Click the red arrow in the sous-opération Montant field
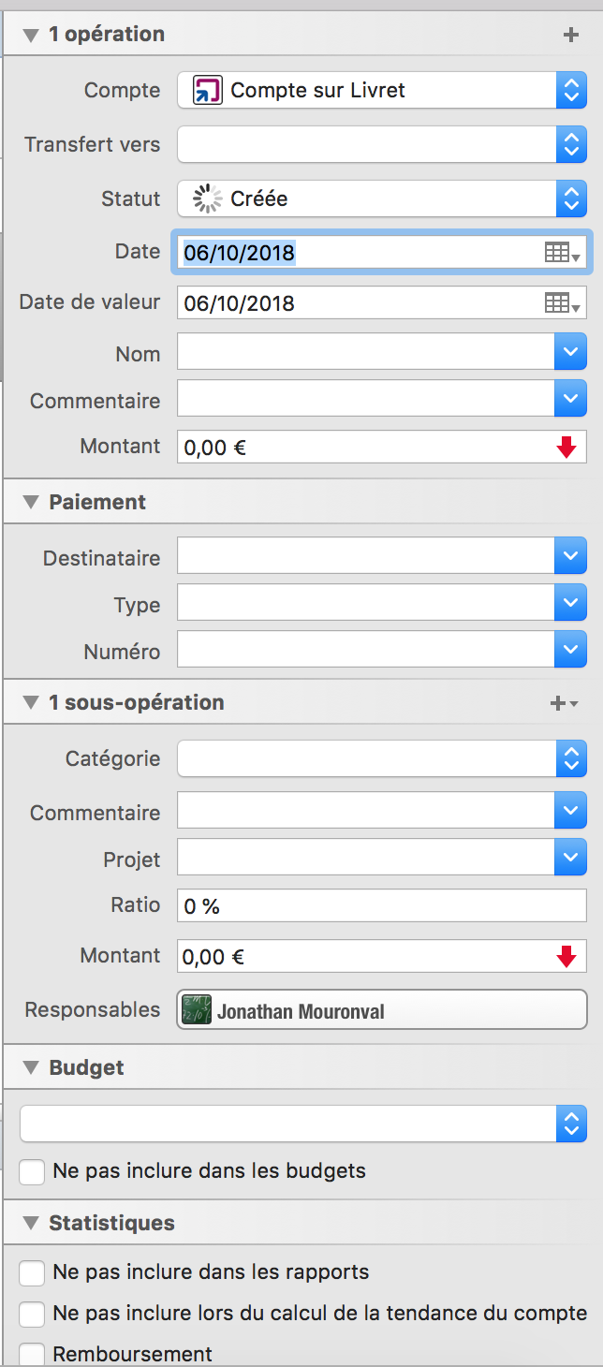 pyautogui.click(x=566, y=957)
